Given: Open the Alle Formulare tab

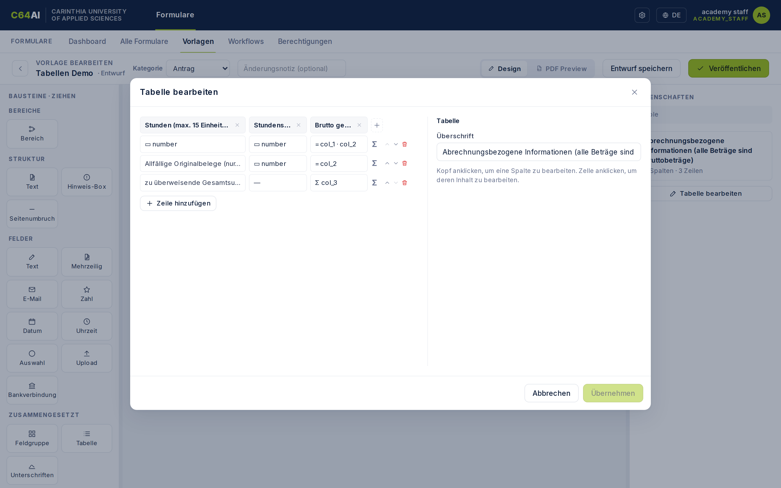Looking at the screenshot, I should point(144,41).
